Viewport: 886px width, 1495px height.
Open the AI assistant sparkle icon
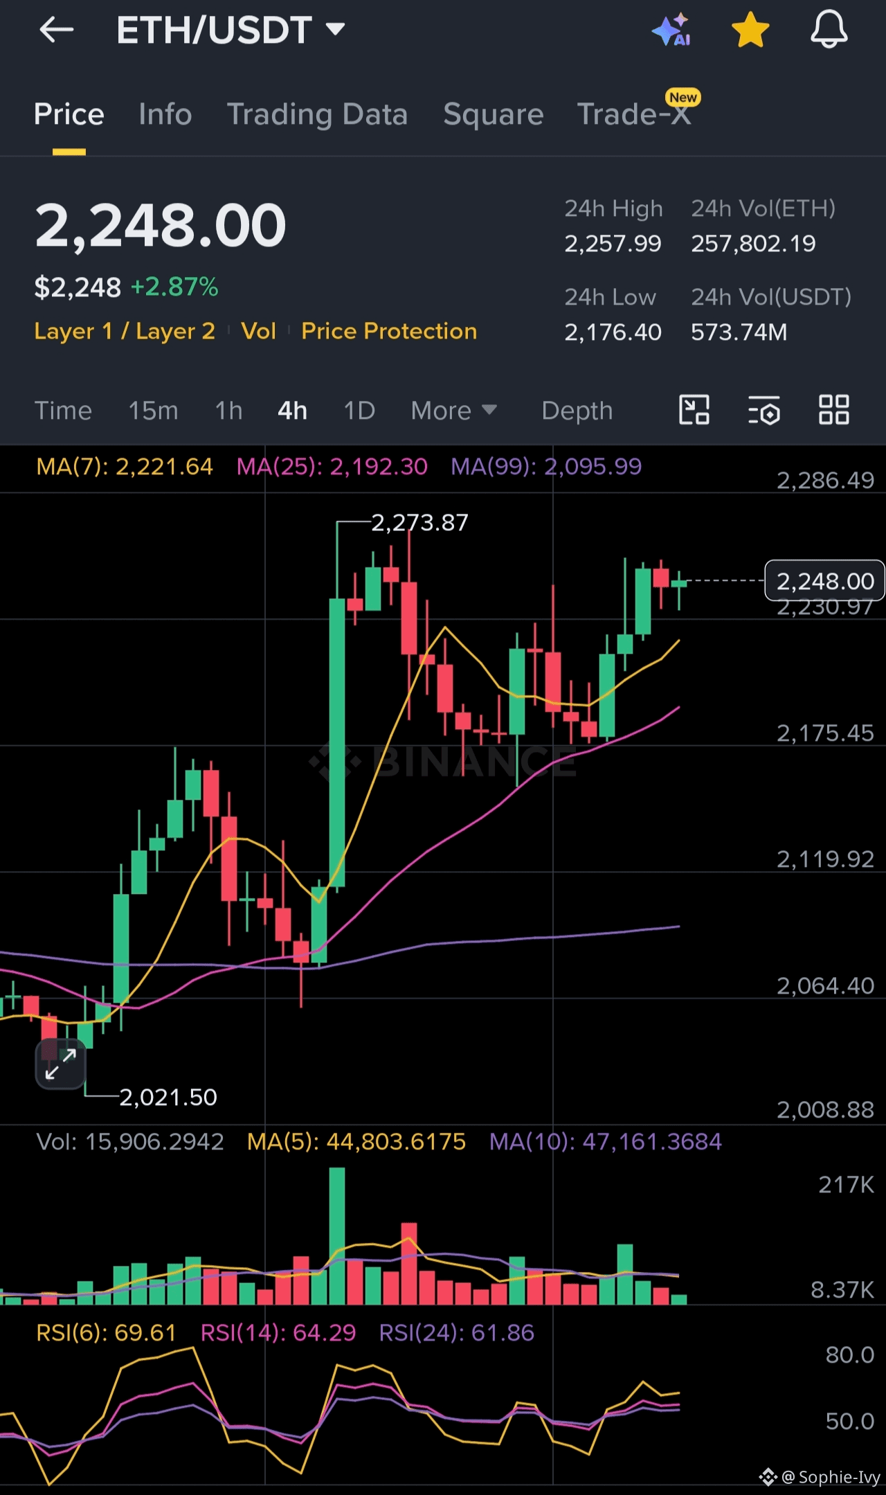(671, 30)
